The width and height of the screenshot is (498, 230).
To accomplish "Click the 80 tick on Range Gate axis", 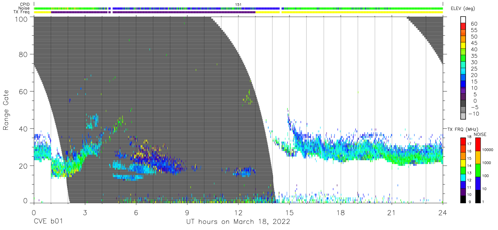I will point(24,54).
